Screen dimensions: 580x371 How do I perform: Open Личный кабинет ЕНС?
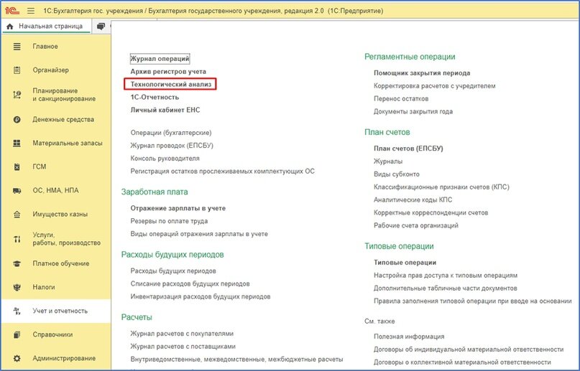[x=165, y=110]
